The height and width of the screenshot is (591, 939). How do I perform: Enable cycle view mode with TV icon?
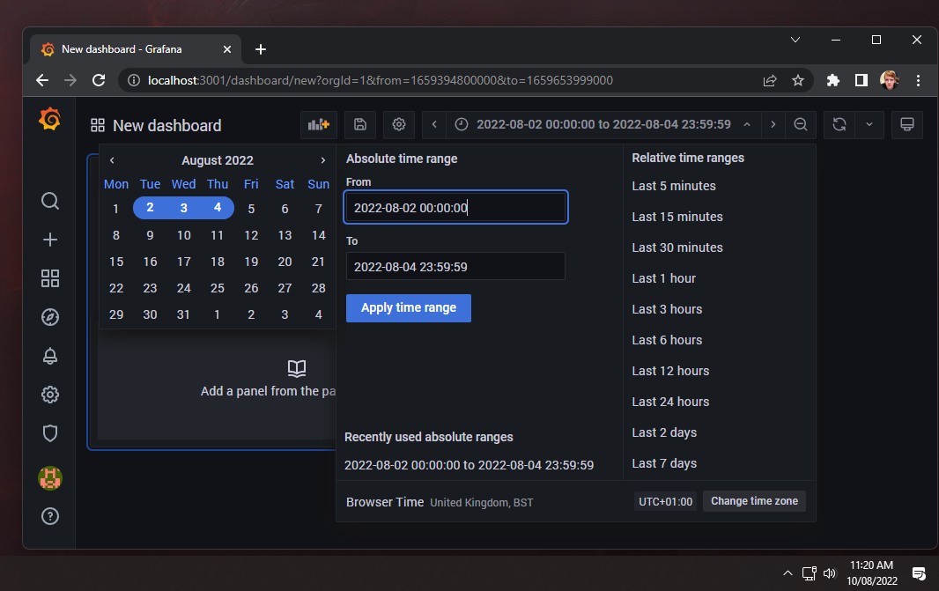(x=906, y=124)
